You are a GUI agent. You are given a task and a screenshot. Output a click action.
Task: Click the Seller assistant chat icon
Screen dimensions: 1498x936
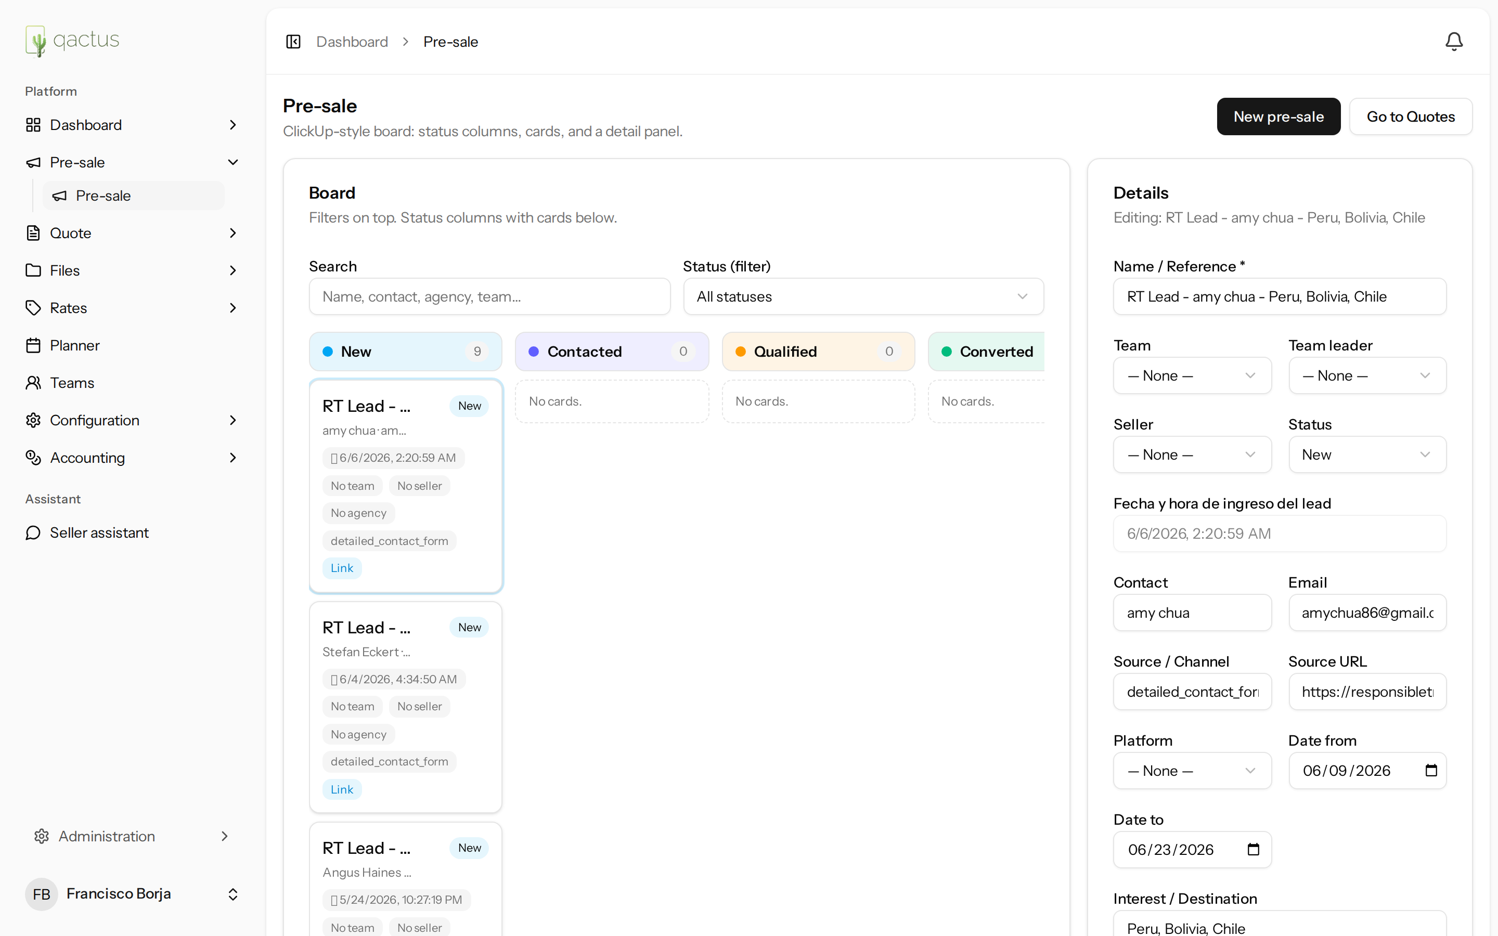point(33,532)
